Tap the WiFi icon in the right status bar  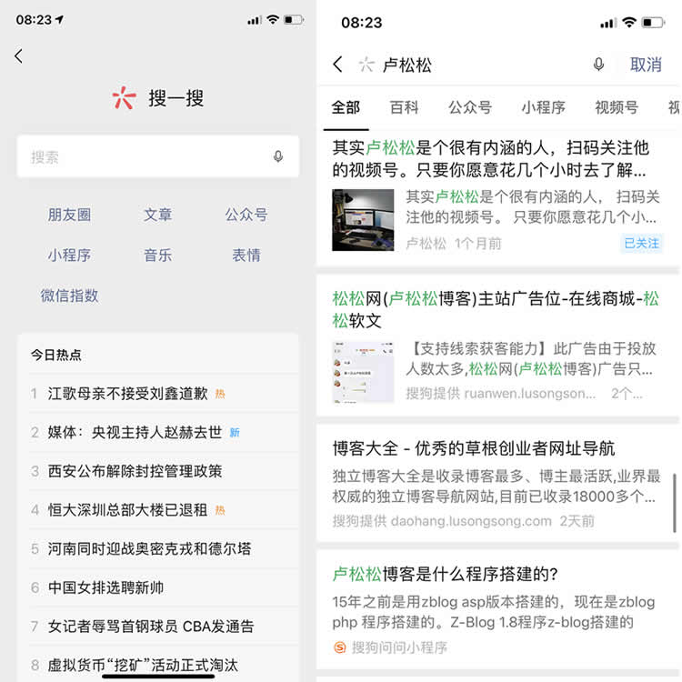pyautogui.click(x=629, y=22)
